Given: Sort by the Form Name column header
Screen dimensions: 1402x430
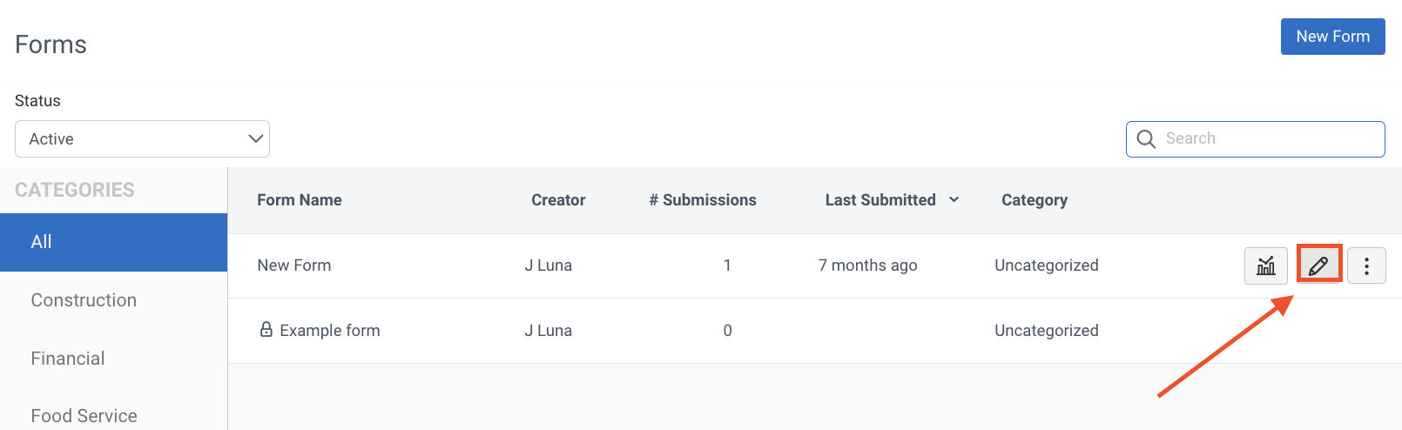Looking at the screenshot, I should (x=300, y=200).
